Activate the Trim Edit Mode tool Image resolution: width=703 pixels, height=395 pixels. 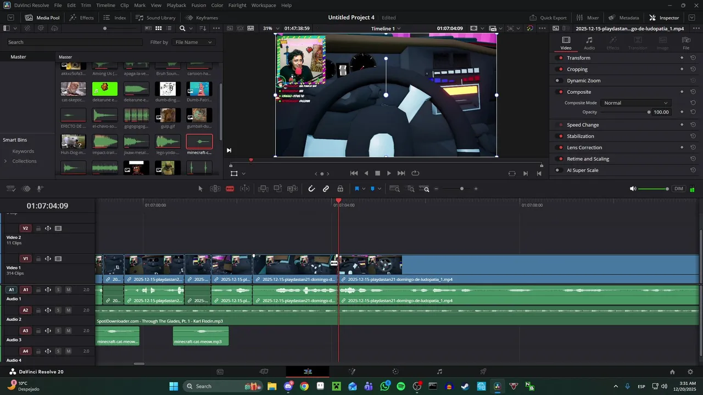click(215, 189)
